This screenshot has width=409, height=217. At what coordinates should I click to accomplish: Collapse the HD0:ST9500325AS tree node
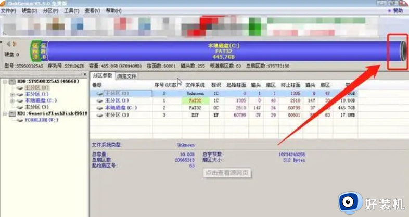[5, 82]
